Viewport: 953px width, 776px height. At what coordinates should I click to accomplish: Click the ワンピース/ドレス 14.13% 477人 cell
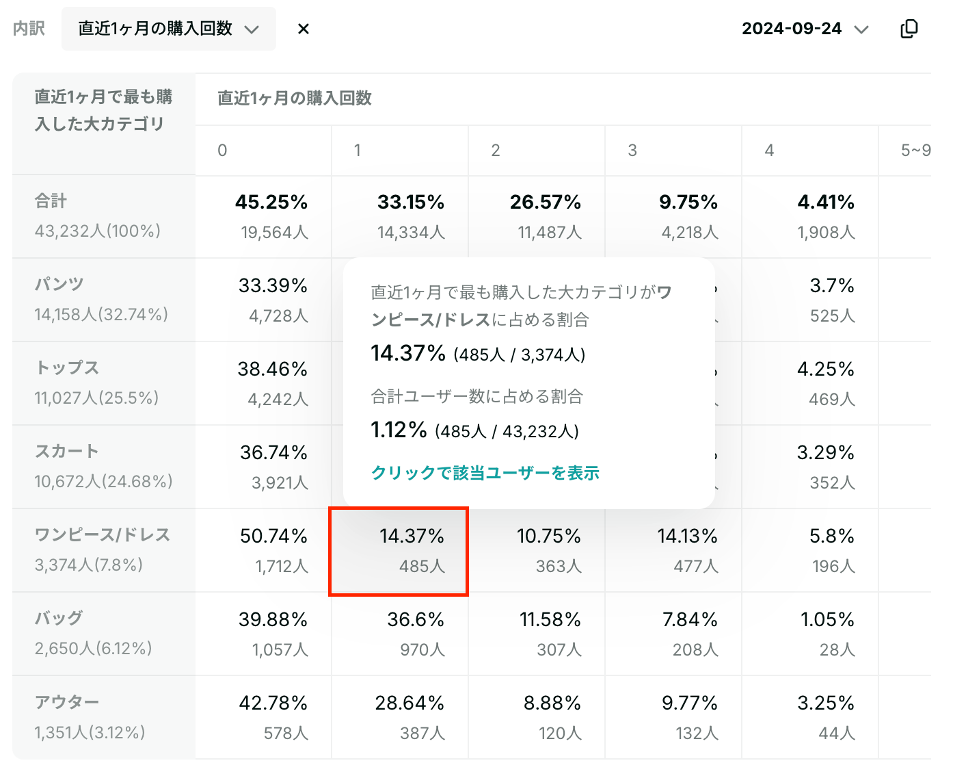(673, 550)
